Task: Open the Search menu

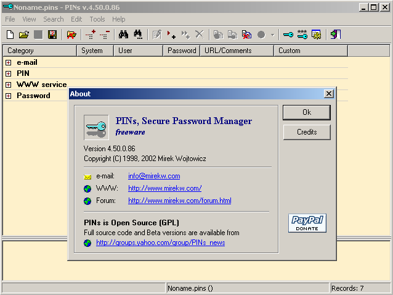Action: pyautogui.click(x=53, y=19)
